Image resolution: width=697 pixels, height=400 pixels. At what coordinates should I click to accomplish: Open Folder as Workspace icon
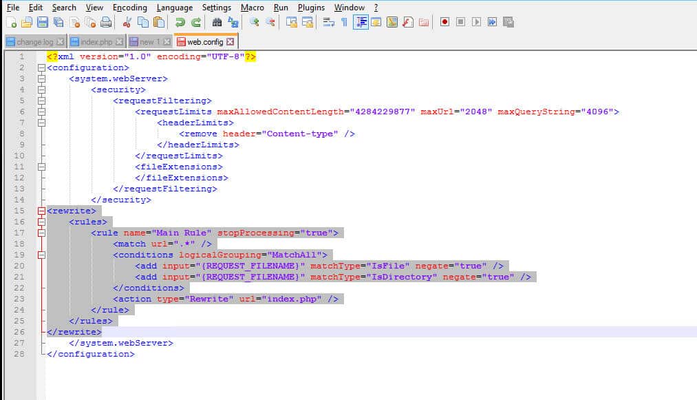(424, 22)
